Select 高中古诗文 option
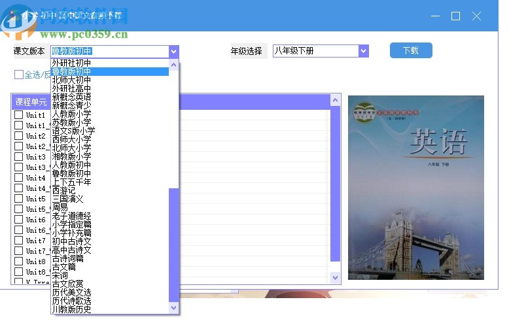 [x=110, y=250]
